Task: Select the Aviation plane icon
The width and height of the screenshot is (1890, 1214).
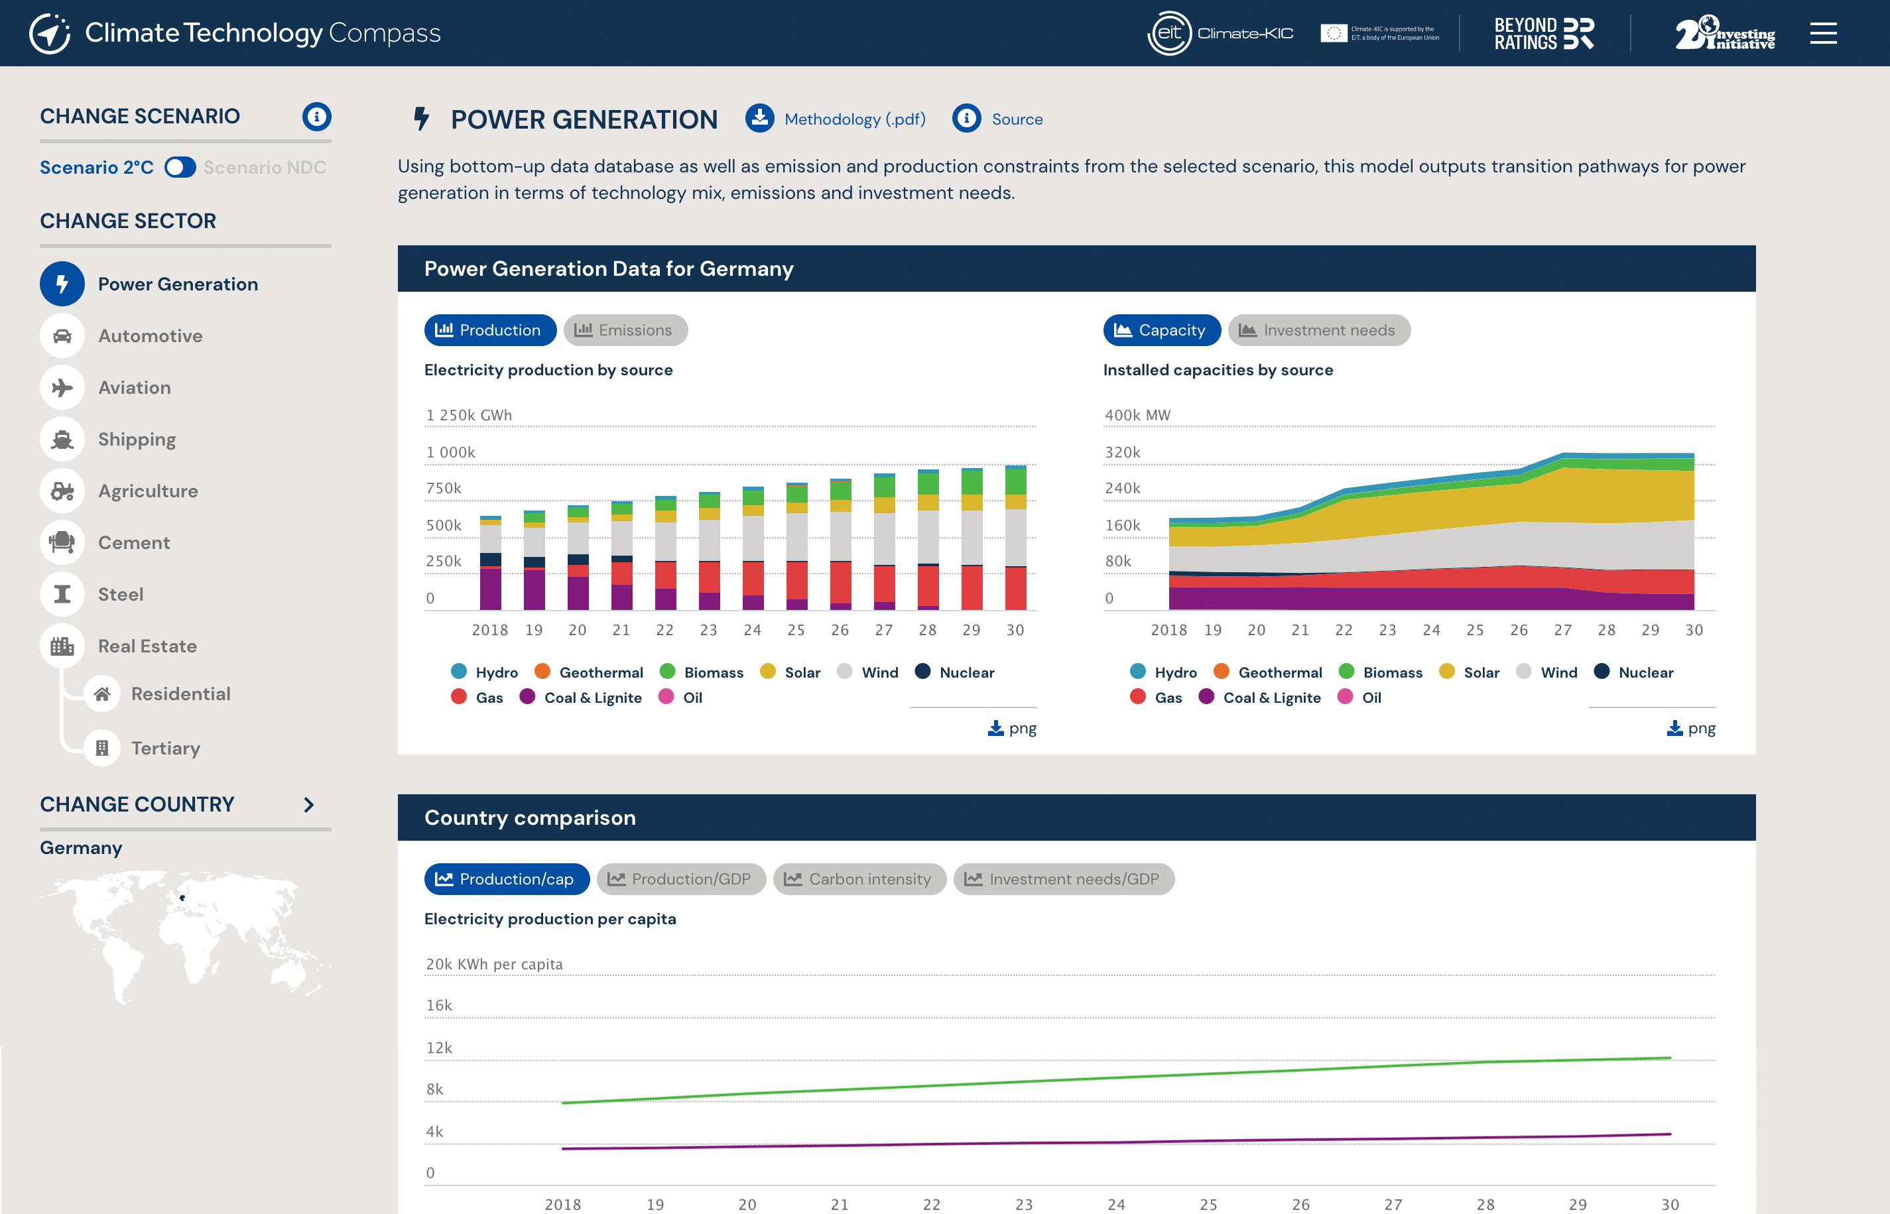Action: tap(62, 388)
